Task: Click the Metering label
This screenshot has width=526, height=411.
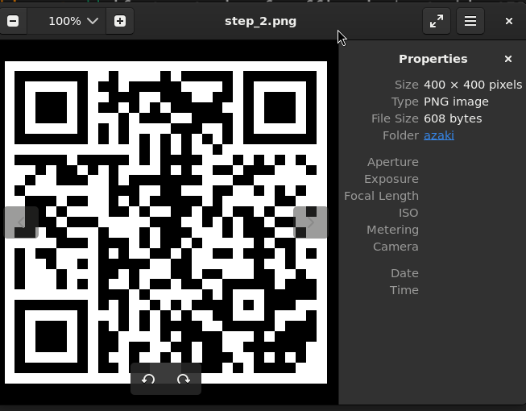Action: pos(392,230)
